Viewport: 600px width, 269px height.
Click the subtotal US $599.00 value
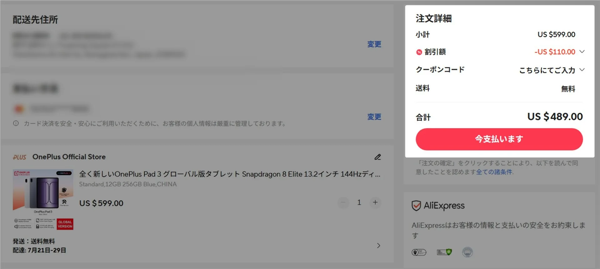[x=556, y=34]
